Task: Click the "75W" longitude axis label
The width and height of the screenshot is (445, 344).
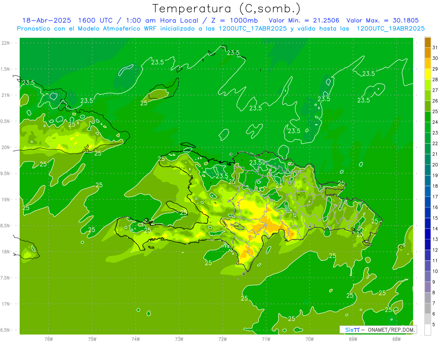Action: click(92, 339)
